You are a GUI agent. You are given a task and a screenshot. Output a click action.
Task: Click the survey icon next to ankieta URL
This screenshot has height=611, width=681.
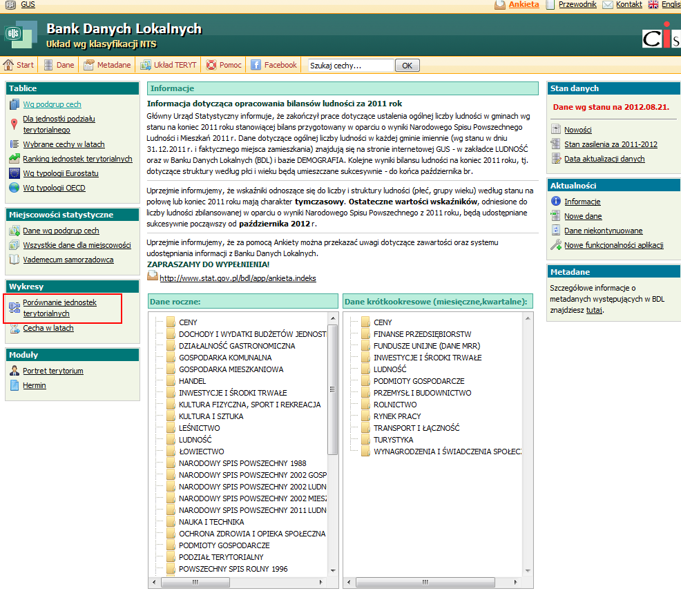[x=153, y=275]
